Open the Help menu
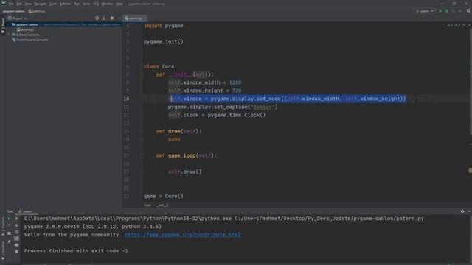This screenshot has width=472, height=265. tap(119, 4)
